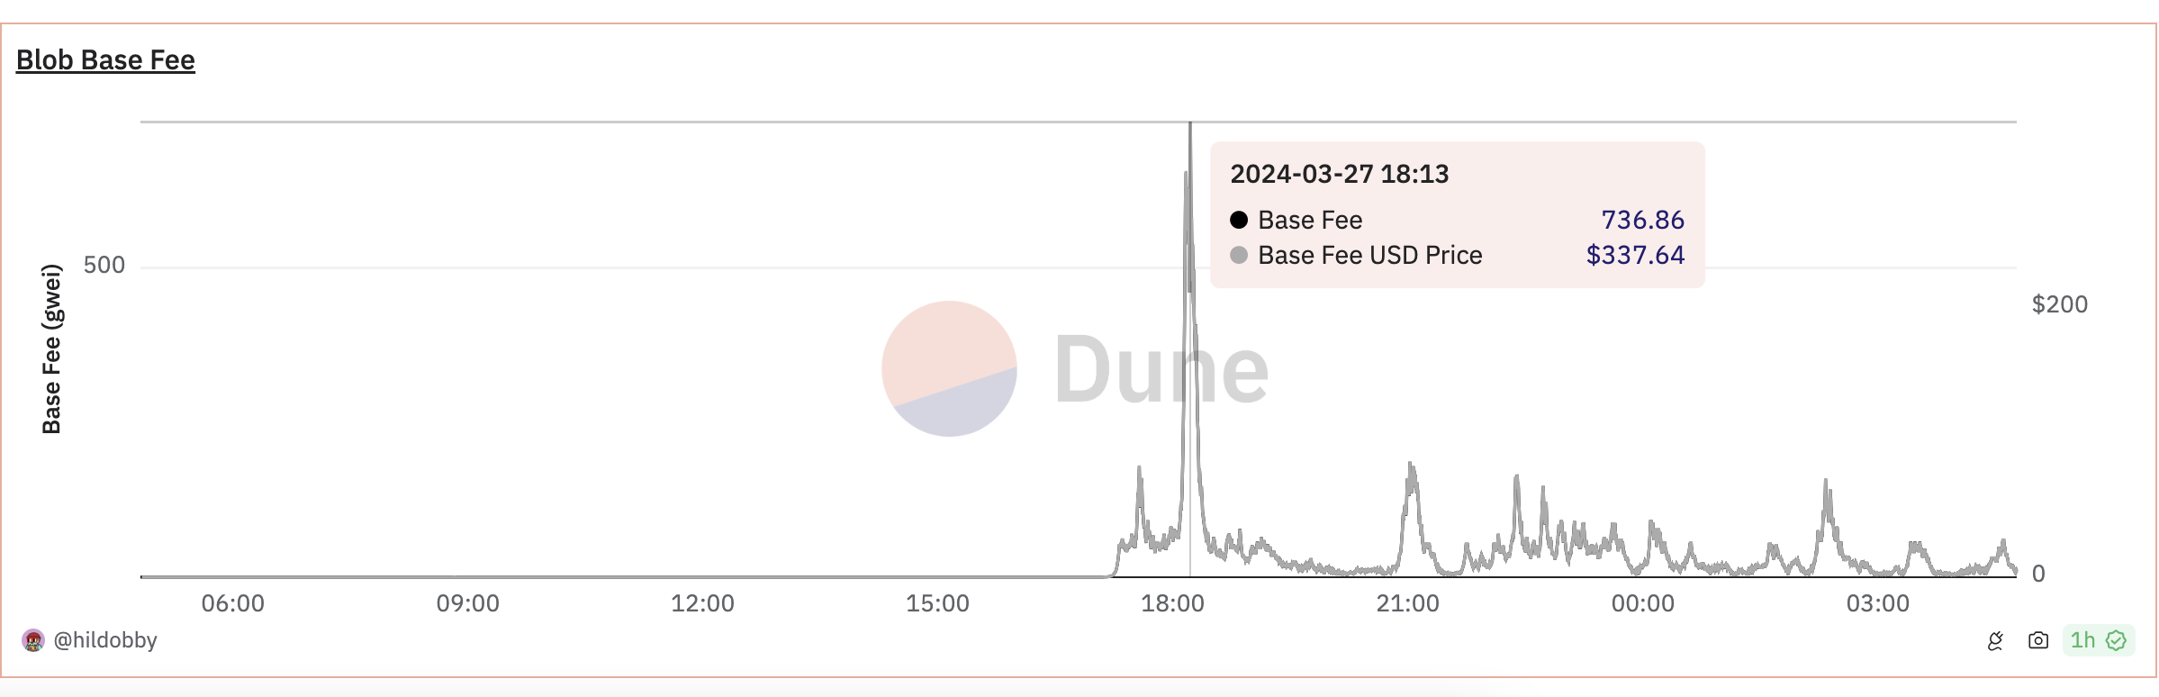Click the $200 right-axis label
Image resolution: width=2159 pixels, height=697 pixels.
[2060, 304]
